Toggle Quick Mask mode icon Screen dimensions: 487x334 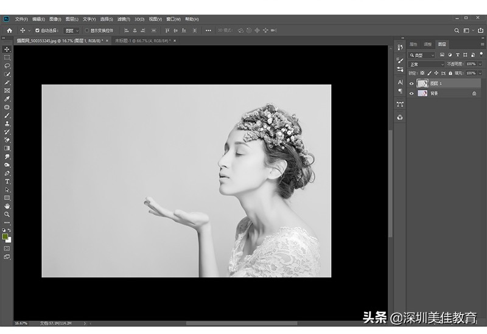pyautogui.click(x=7, y=248)
